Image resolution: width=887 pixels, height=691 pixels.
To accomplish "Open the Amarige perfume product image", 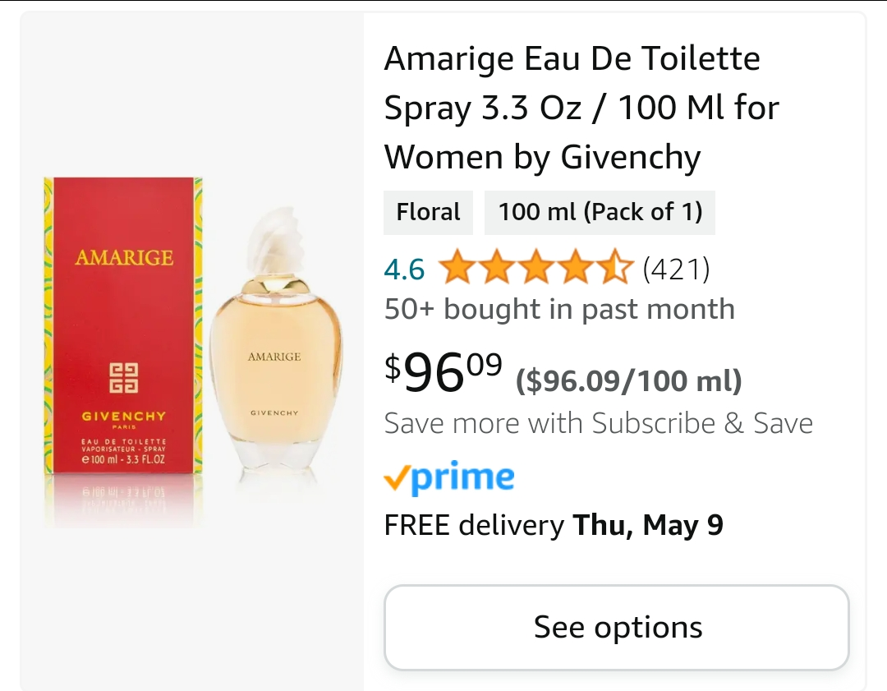I will pos(192,351).
